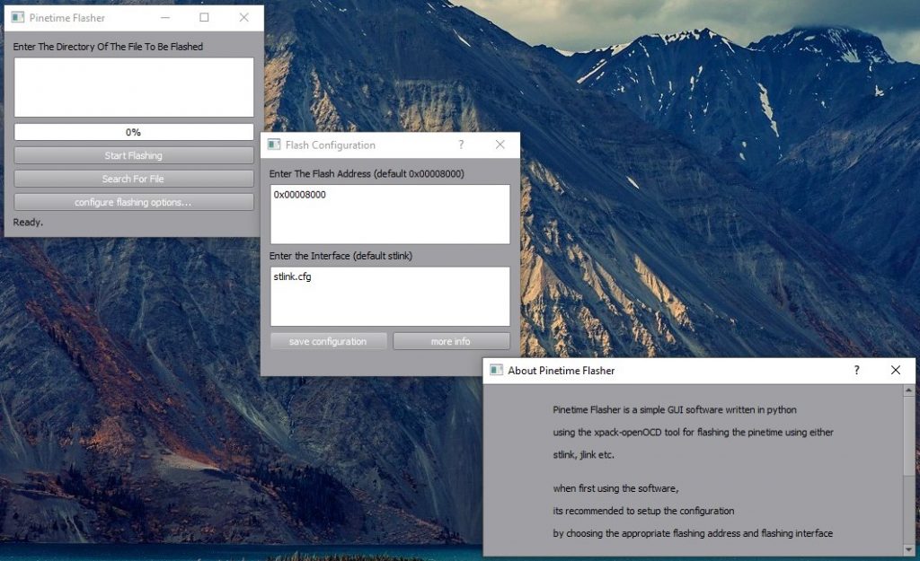The image size is (920, 561).
Task: Click the help question mark in Flash Configuration
Action: (461, 145)
